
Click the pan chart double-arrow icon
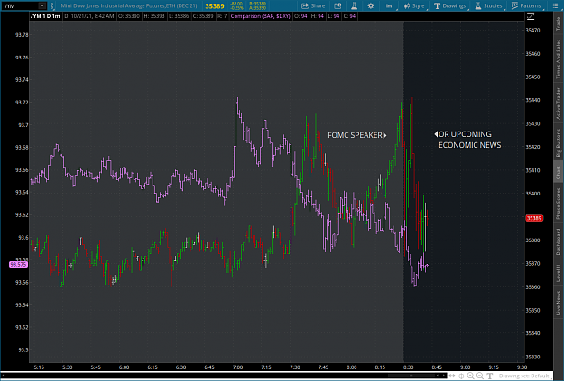coord(452,376)
